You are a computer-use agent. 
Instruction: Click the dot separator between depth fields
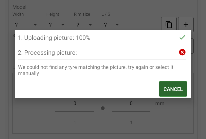(103, 108)
